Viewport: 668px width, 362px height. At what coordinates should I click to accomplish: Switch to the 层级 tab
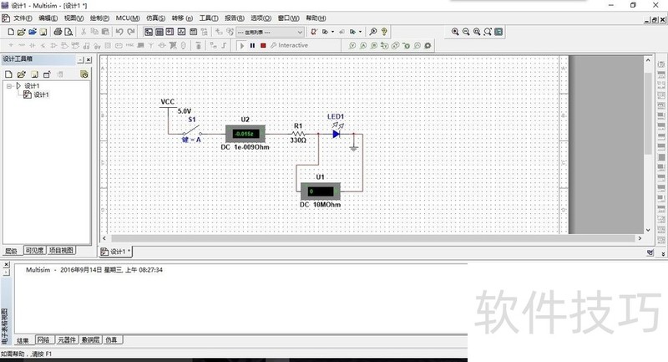pos(11,251)
